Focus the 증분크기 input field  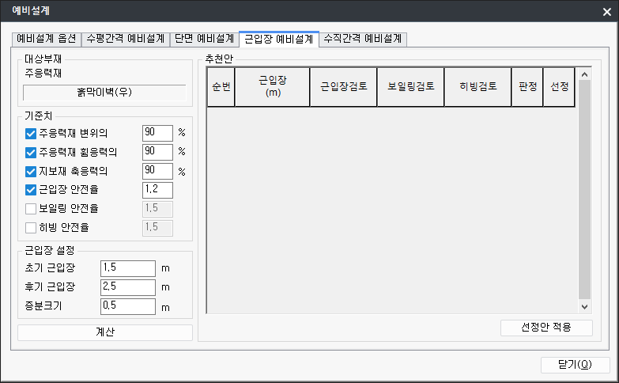[x=127, y=306]
